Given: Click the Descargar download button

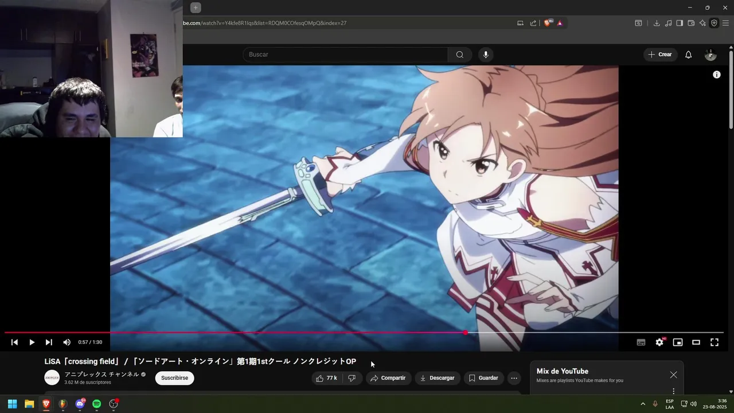Looking at the screenshot, I should (438, 378).
